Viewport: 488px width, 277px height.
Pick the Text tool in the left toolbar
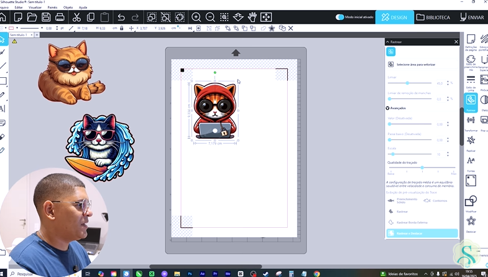pyautogui.click(x=2, y=109)
